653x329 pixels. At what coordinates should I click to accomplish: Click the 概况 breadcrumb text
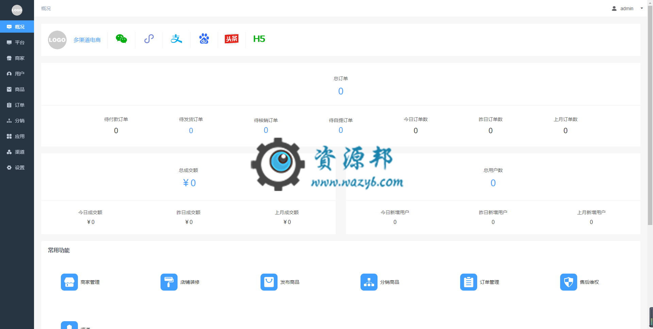[x=46, y=8]
